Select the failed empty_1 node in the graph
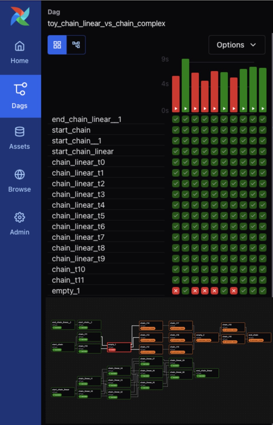Screen dimensions: 273x425 pyautogui.click(x=119, y=347)
